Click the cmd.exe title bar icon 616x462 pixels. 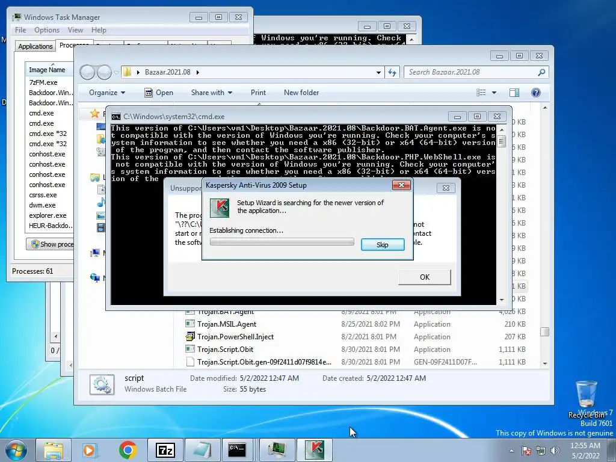tap(116, 117)
